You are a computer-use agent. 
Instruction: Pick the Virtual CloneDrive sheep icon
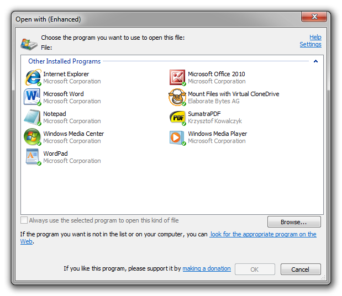coord(177,97)
